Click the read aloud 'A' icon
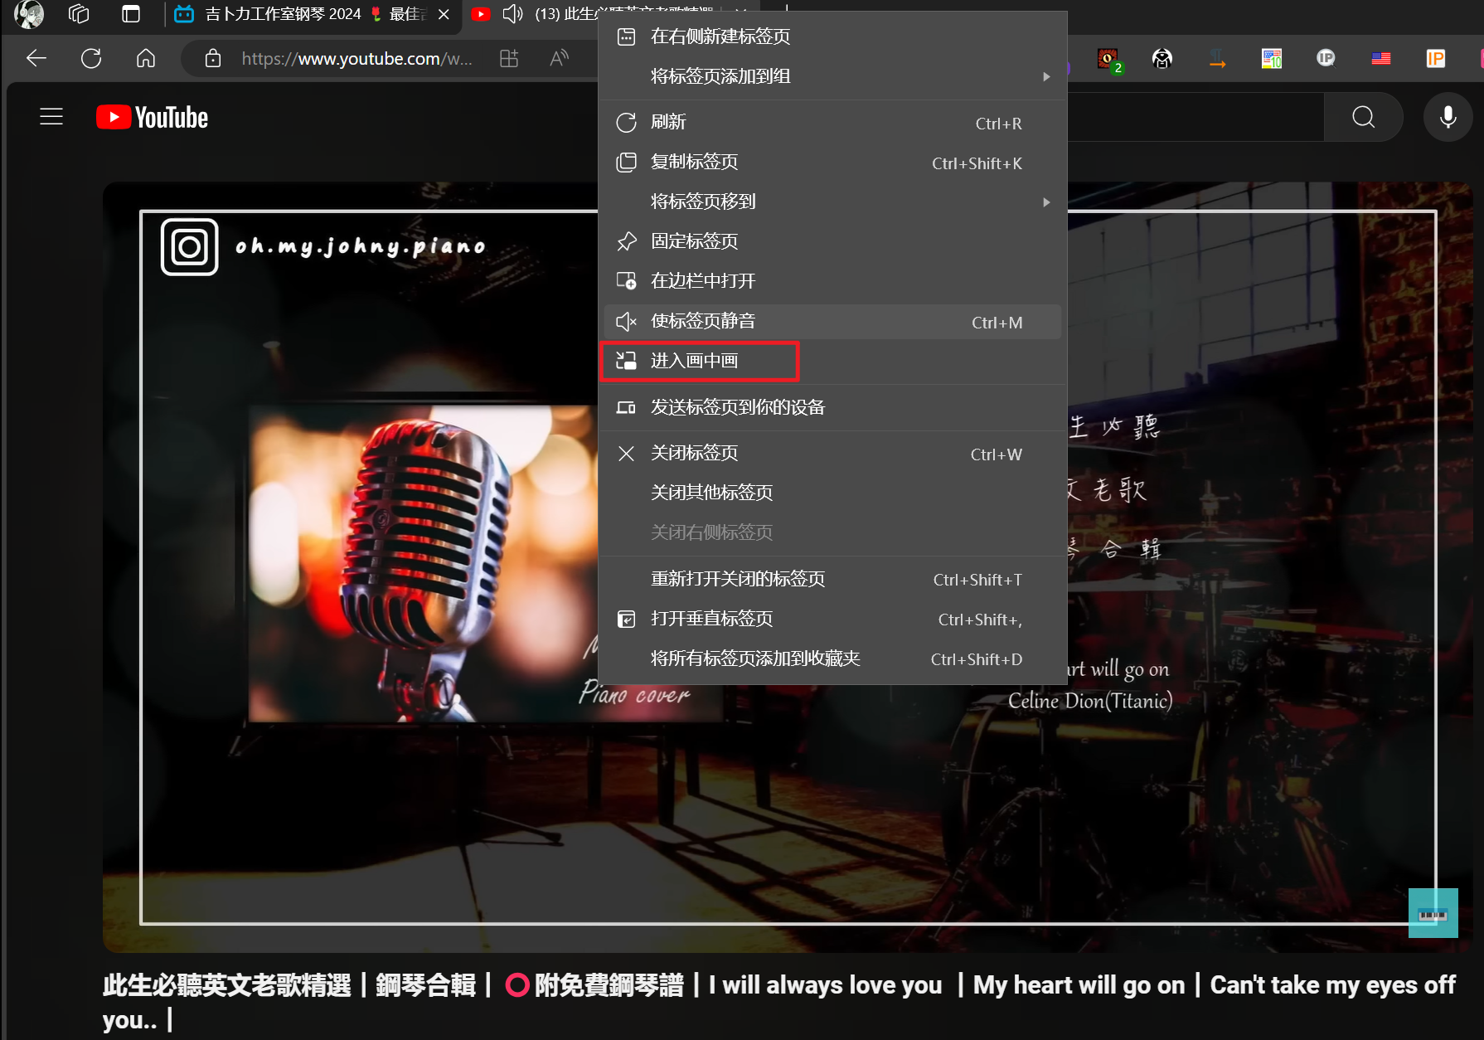Viewport: 1484px width, 1040px height. click(560, 58)
